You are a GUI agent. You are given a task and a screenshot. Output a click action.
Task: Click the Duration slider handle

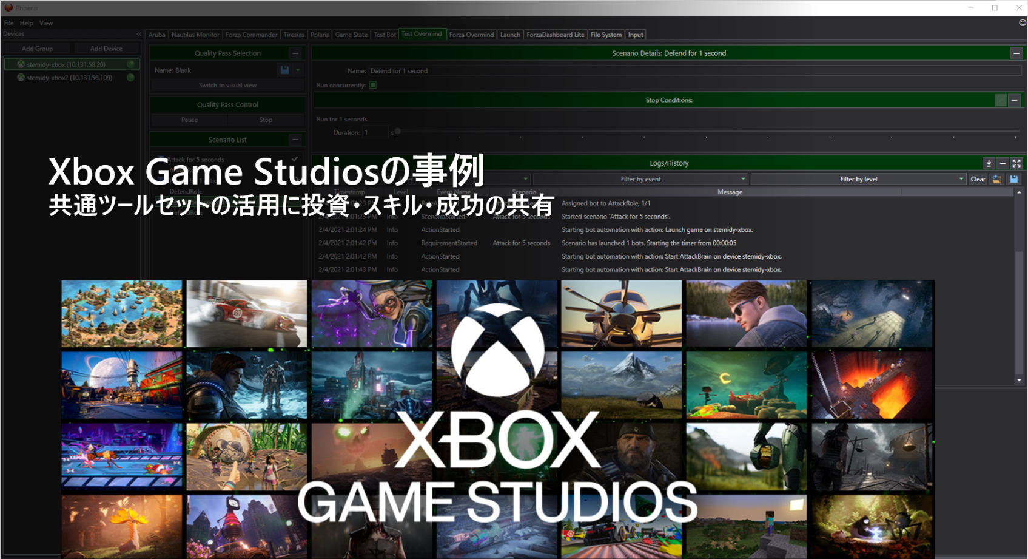tap(398, 131)
